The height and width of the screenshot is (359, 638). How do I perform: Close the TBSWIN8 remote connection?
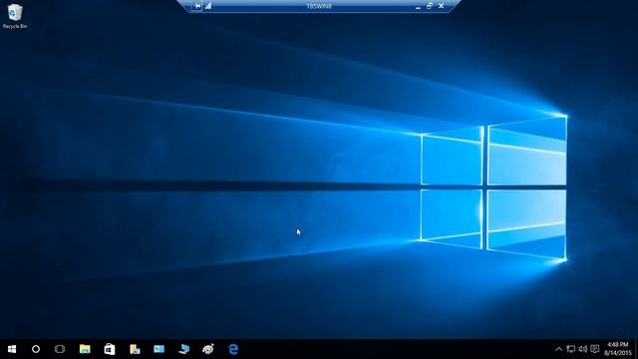pos(441,6)
